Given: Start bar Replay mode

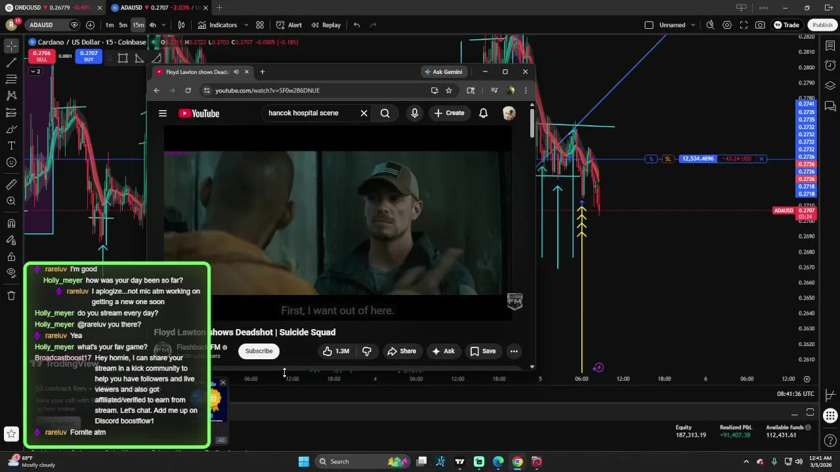Looking at the screenshot, I should click(325, 25).
